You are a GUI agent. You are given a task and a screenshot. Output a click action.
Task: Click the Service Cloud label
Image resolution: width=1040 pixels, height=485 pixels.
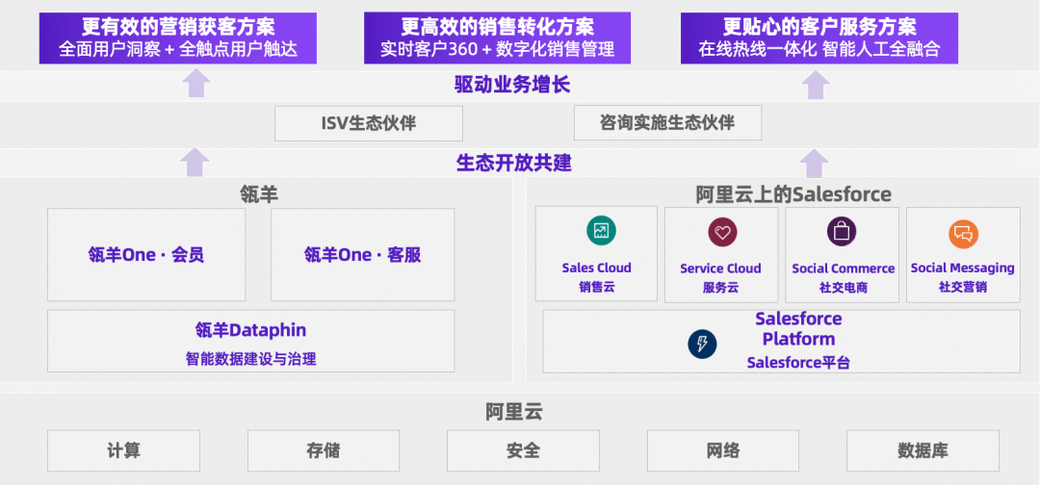720,268
